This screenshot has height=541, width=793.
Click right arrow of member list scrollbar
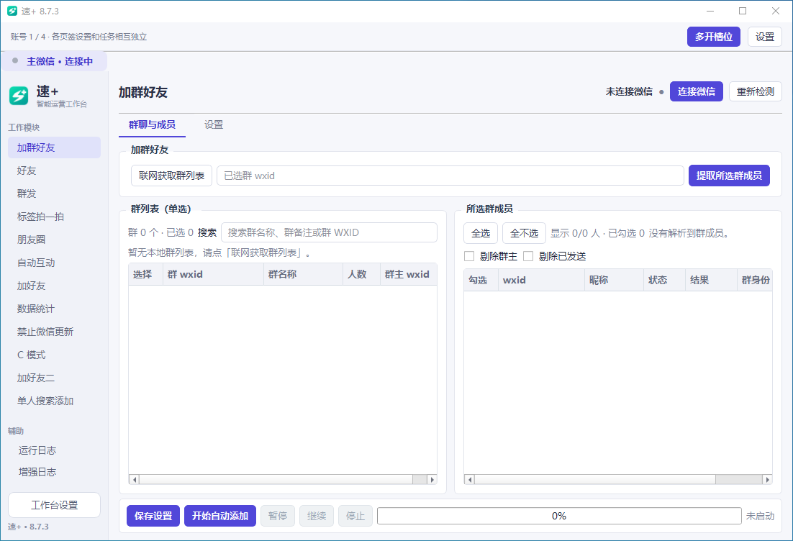click(767, 479)
